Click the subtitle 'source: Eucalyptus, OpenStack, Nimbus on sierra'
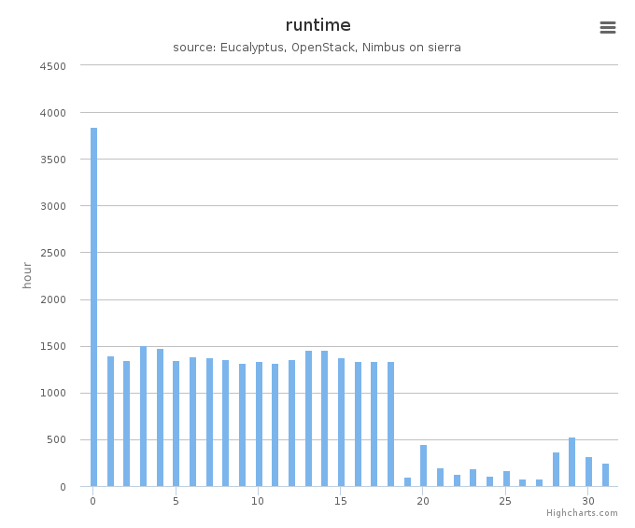635x528 pixels. tap(317, 48)
